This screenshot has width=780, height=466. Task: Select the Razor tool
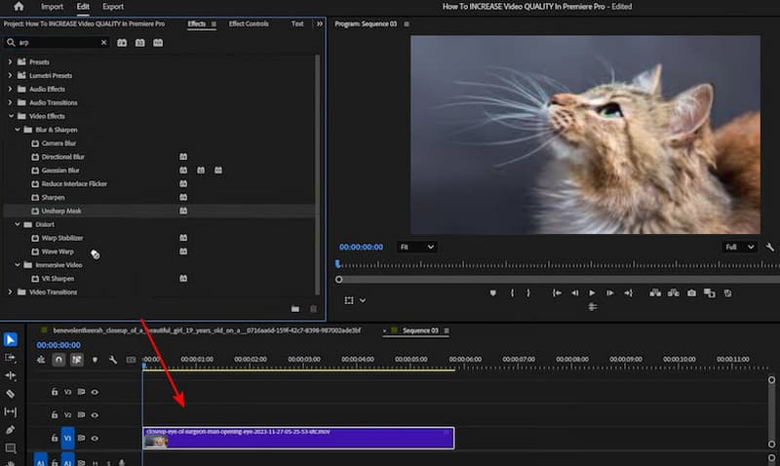tap(11, 394)
